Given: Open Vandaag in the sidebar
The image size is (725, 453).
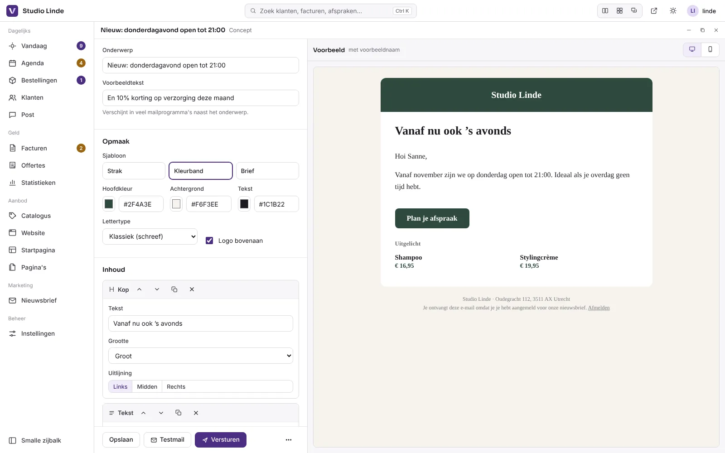Looking at the screenshot, I should (x=47, y=46).
